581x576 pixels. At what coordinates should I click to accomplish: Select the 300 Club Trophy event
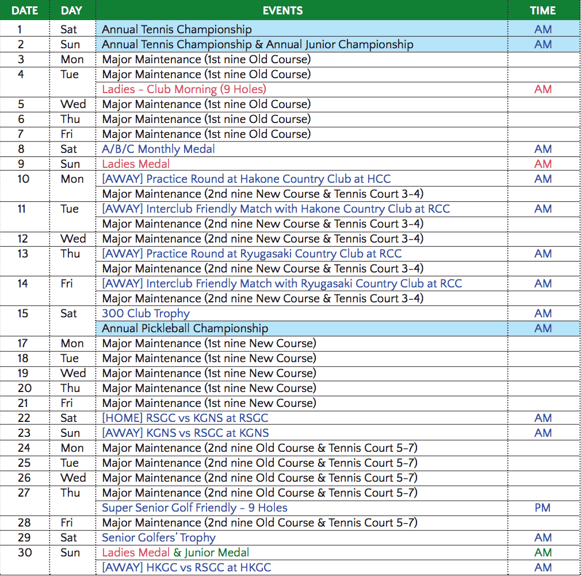point(146,313)
